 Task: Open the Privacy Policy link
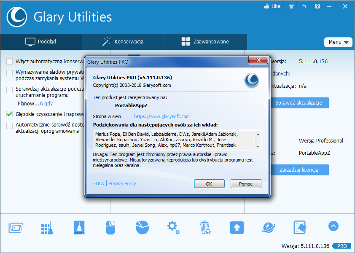(122, 183)
